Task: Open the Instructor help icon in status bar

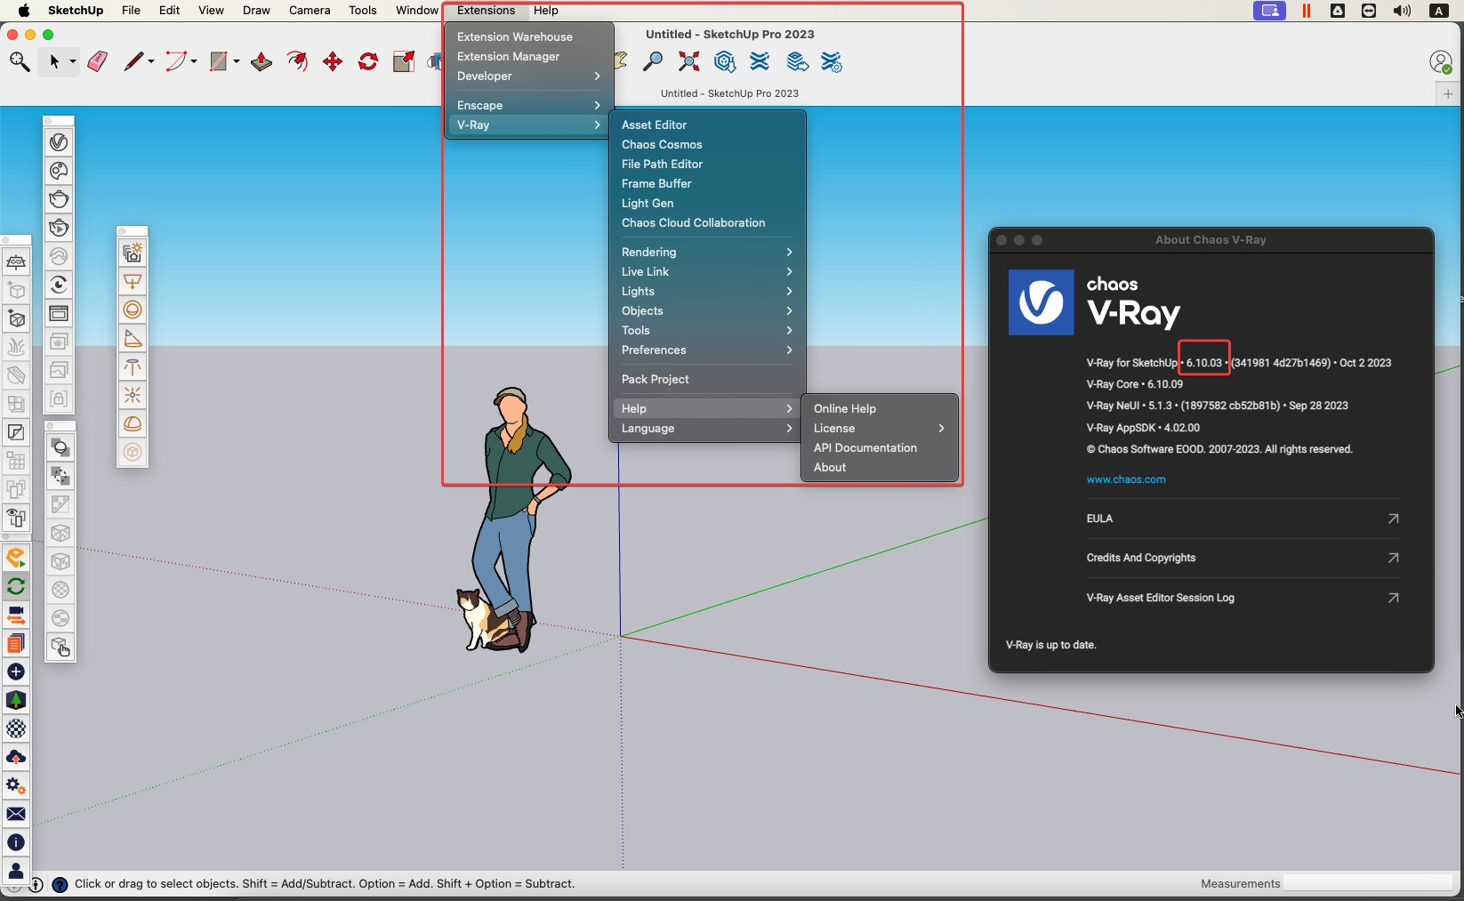Action: 60,885
